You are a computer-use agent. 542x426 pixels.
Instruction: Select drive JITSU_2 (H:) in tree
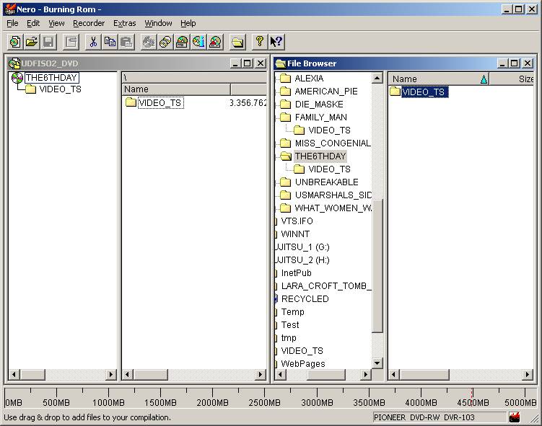point(302,260)
